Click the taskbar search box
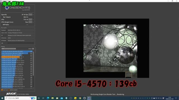 [20, 98]
